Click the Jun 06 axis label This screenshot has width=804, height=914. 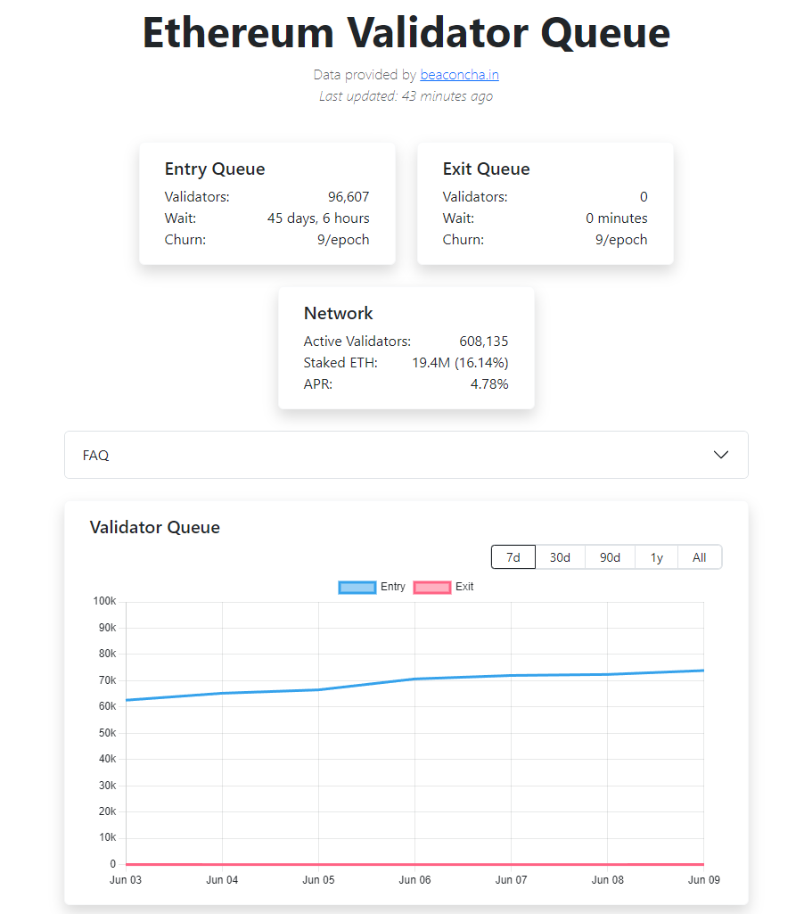[414, 879]
